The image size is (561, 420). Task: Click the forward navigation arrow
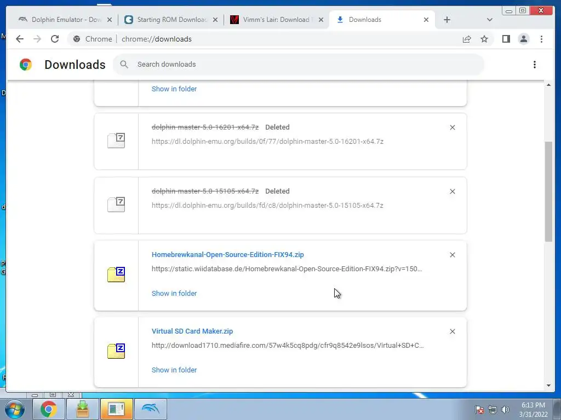[x=37, y=39]
